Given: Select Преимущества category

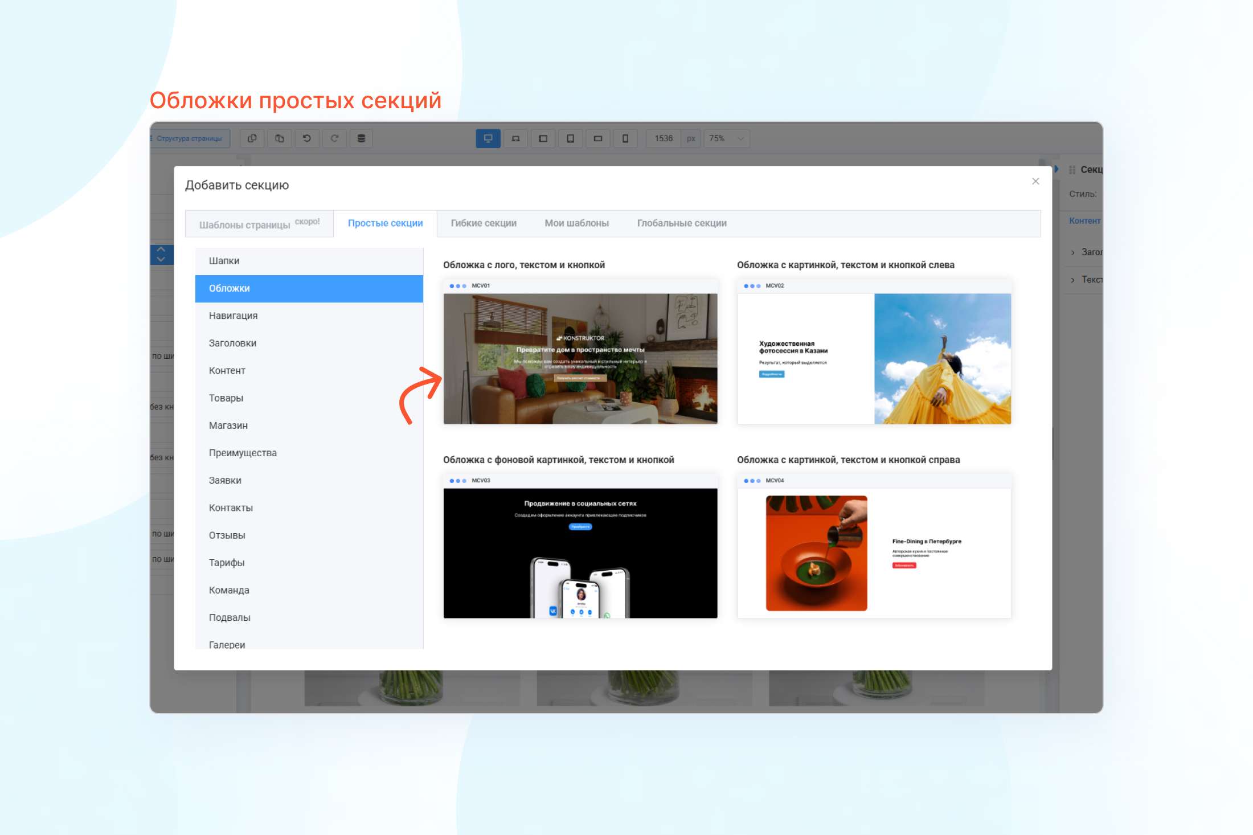Looking at the screenshot, I should 309,453.
